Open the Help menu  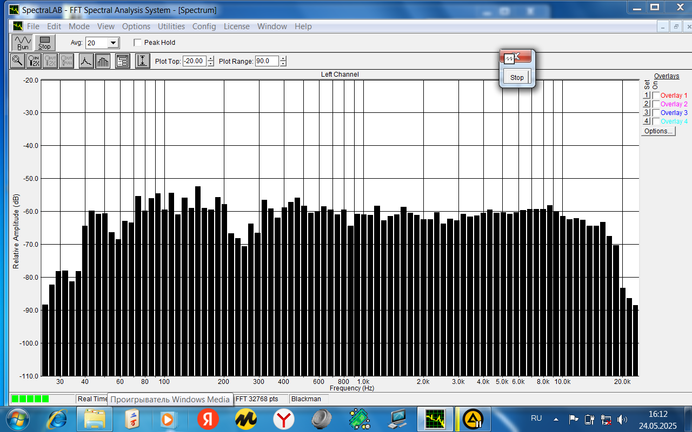[x=303, y=26]
